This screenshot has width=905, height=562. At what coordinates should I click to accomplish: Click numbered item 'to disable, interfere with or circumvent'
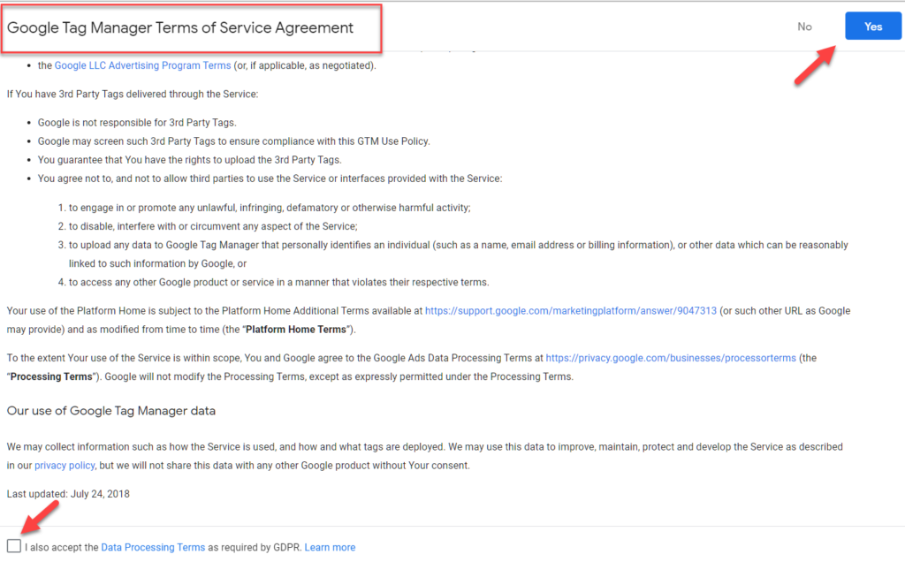pos(213,227)
